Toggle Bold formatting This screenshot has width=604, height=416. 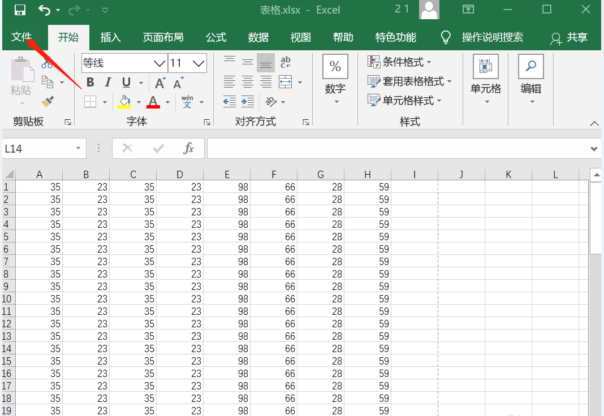tap(90, 83)
